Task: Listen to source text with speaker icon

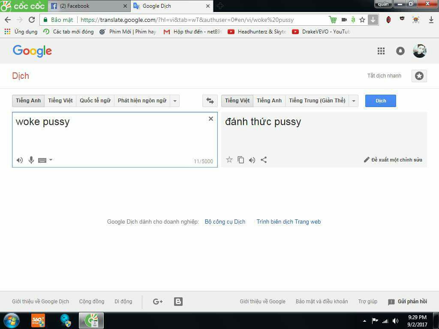Action: click(x=20, y=160)
